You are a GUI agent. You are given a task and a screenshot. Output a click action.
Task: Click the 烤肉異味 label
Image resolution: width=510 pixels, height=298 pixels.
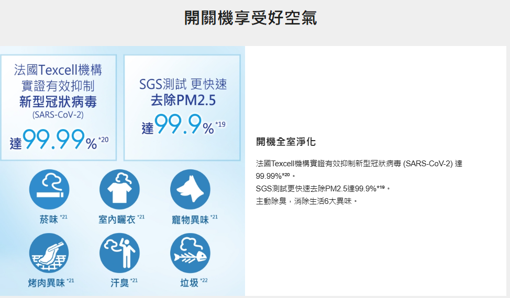click(x=46, y=283)
